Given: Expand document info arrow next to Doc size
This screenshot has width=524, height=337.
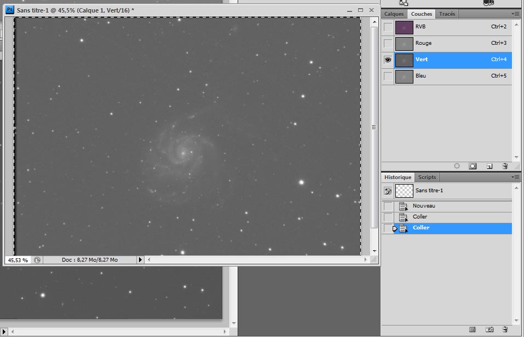Looking at the screenshot, I should [x=140, y=260].
